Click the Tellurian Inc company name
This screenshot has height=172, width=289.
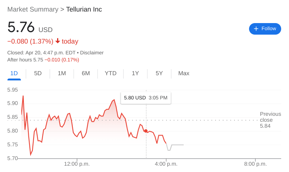click(x=84, y=9)
